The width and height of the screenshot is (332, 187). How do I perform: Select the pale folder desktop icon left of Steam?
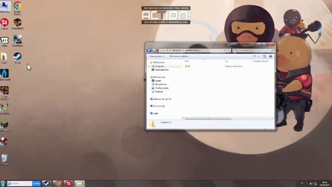pyautogui.click(x=4, y=58)
